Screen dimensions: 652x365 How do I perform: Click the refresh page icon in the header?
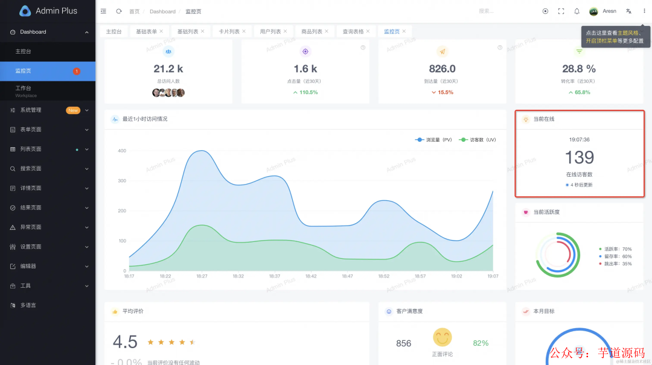[119, 11]
